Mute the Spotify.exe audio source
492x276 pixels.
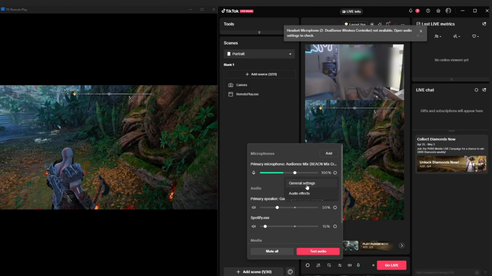254,227
